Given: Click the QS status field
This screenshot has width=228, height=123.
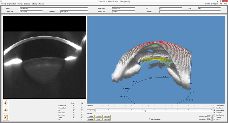Looking at the screenshot, I should [x=171, y=9].
